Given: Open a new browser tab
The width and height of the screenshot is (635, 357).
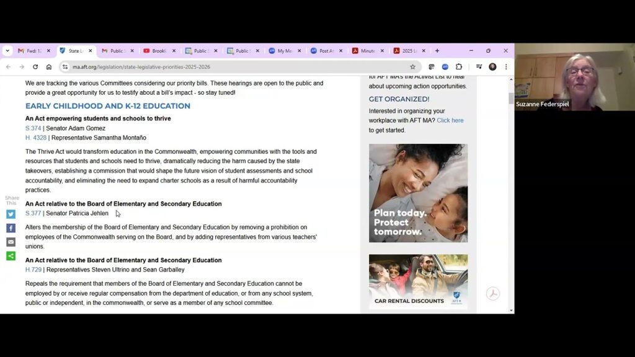Looking at the screenshot, I should click(x=437, y=51).
